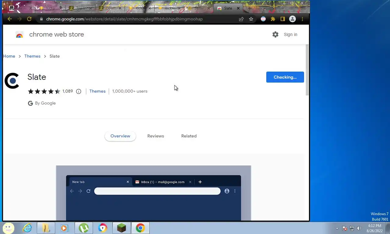This screenshot has height=234, width=390.
Task: Bookmark this page with the star icon
Action: pyautogui.click(x=251, y=19)
